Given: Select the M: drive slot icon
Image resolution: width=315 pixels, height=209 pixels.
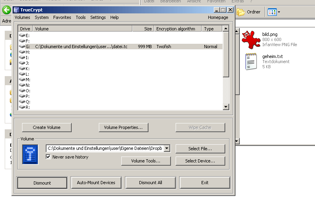Looking at the screenshot, I should coord(22,80).
